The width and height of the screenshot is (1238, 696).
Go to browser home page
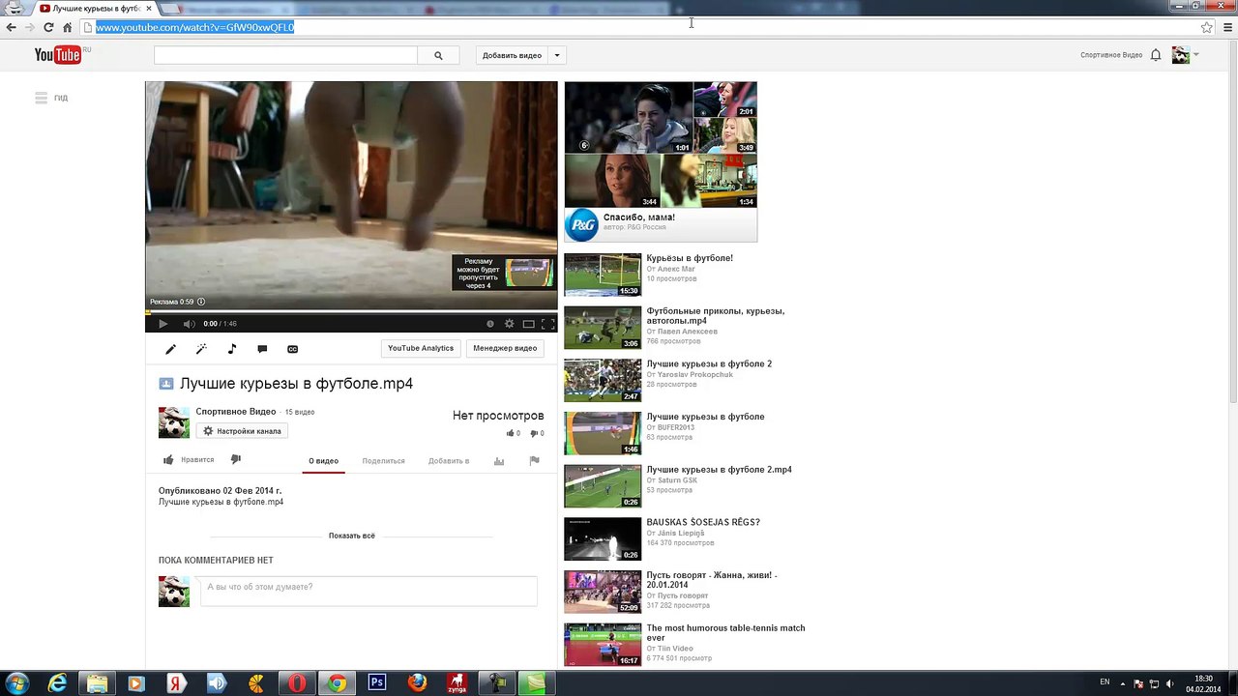67,27
